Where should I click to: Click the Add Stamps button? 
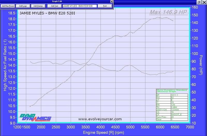(x=38, y=6)
